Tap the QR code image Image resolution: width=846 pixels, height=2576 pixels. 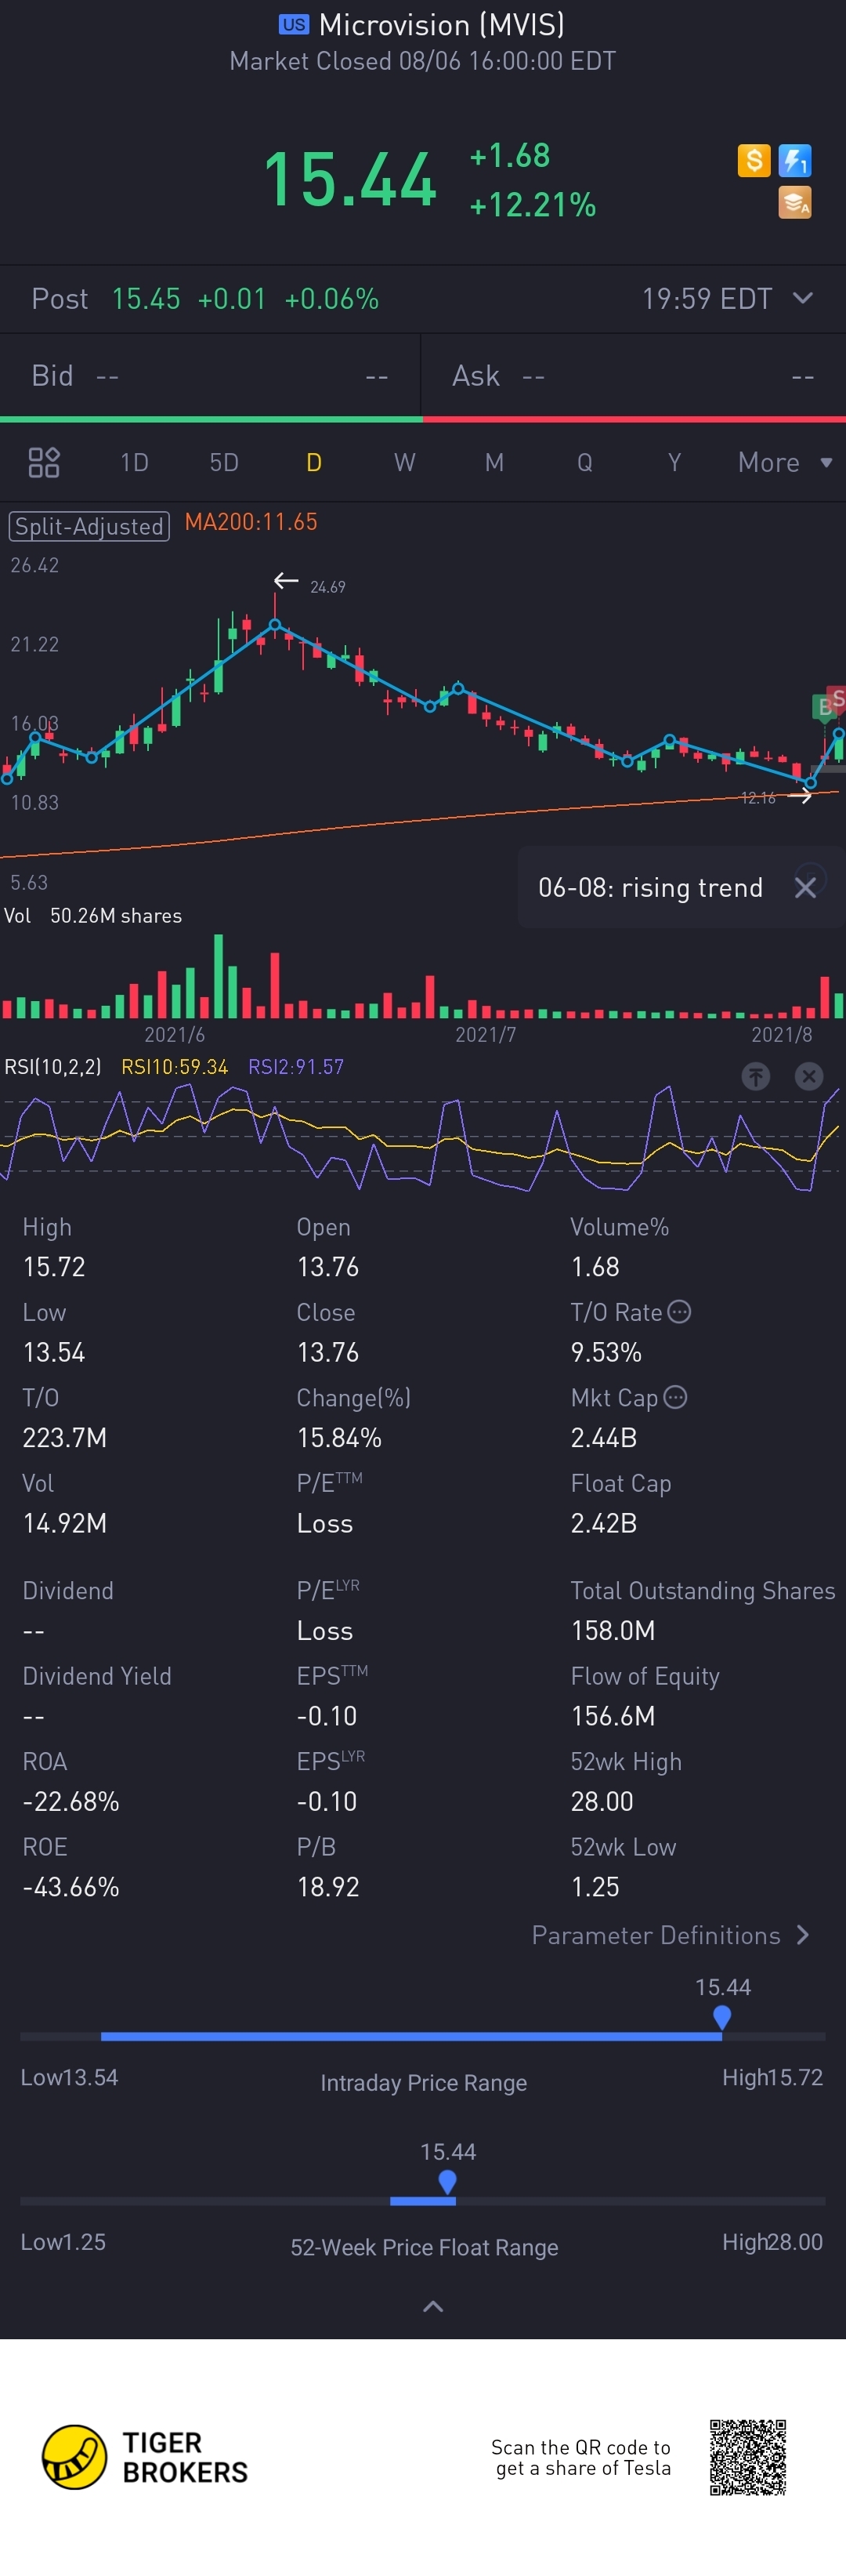(748, 2457)
